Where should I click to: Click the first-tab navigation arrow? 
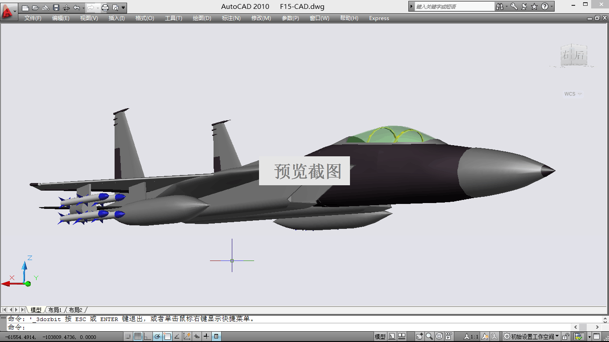(4, 309)
